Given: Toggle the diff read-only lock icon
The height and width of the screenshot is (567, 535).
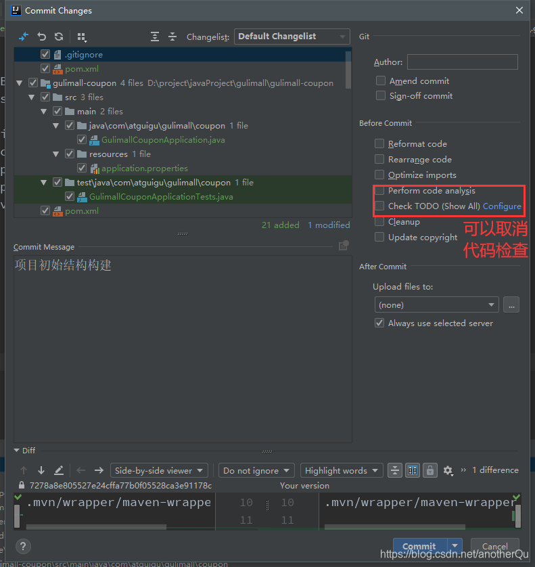Looking at the screenshot, I should click(430, 470).
